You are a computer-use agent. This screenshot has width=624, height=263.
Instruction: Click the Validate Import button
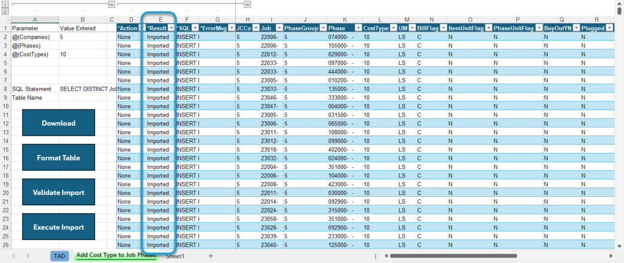pos(58,193)
